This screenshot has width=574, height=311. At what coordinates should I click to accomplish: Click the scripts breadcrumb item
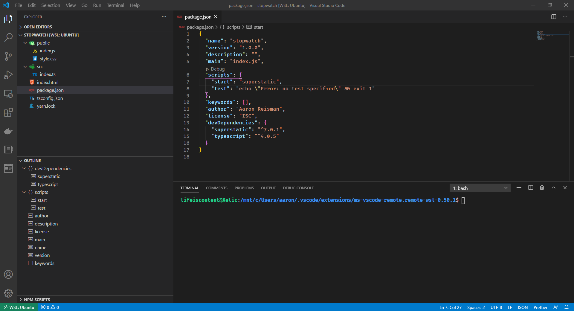(233, 27)
